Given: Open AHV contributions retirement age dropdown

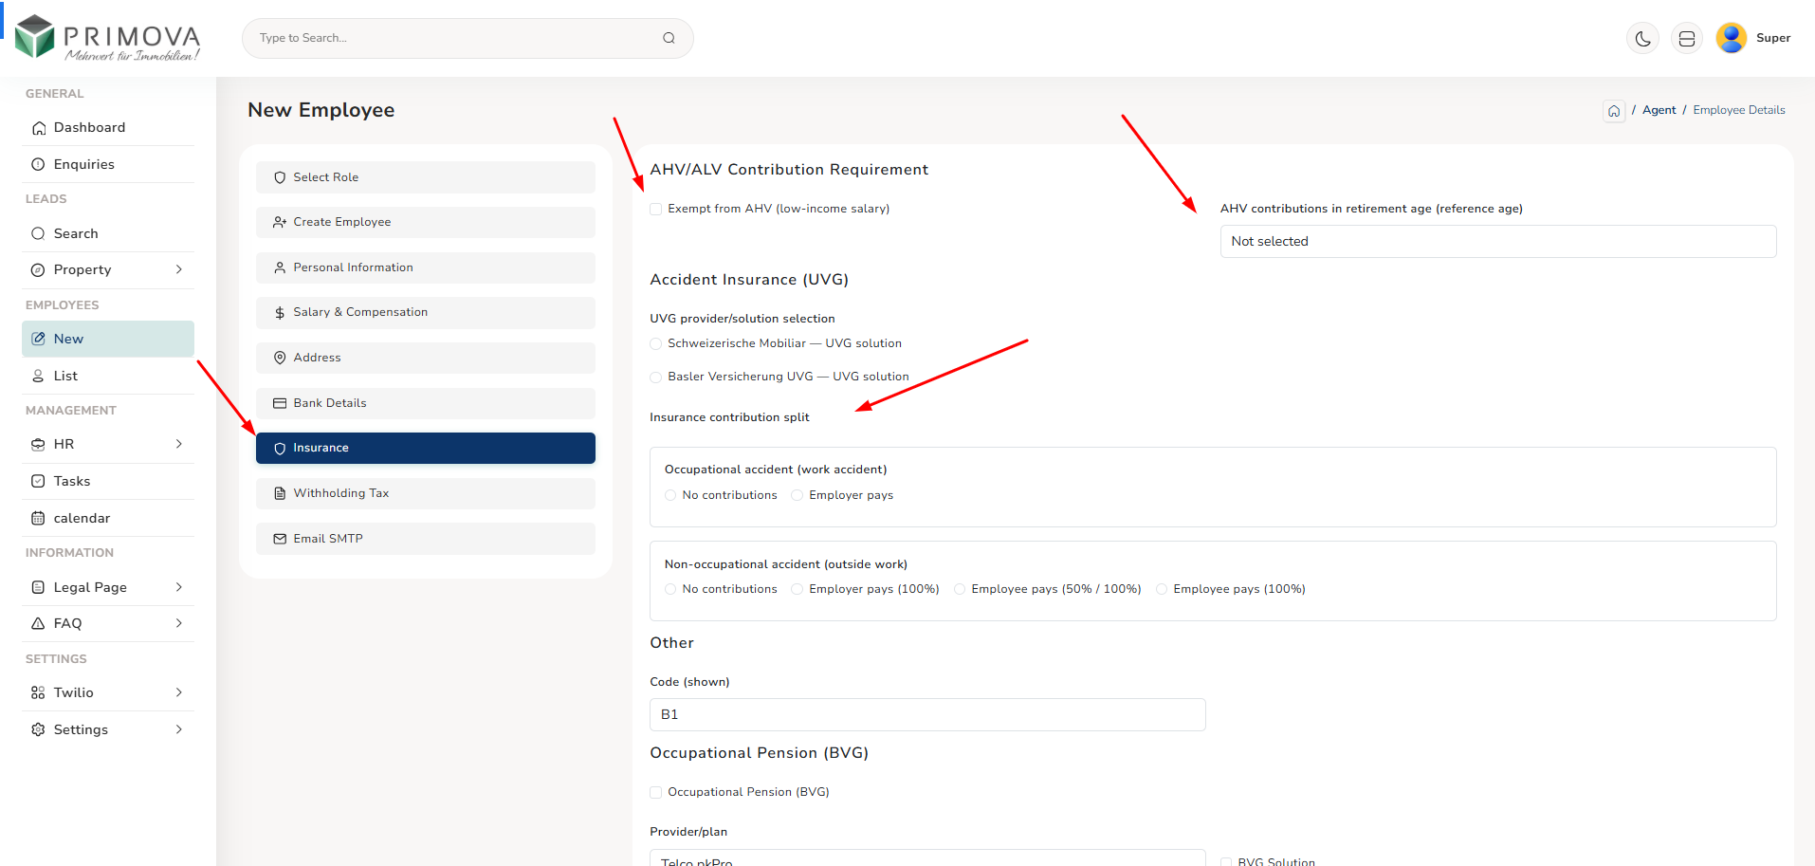Looking at the screenshot, I should (1497, 242).
